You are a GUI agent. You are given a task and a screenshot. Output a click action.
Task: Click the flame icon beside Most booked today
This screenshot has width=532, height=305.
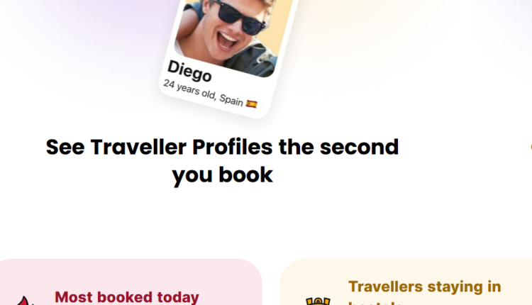pyautogui.click(x=26, y=301)
